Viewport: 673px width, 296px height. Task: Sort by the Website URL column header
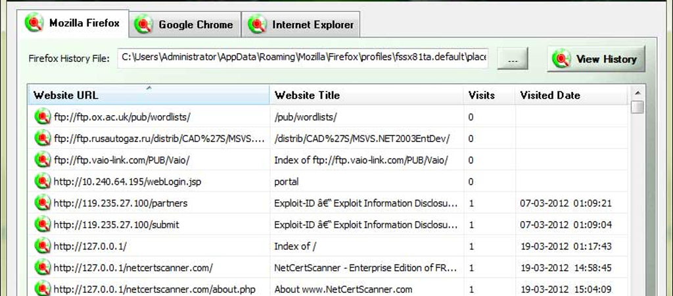tap(149, 95)
